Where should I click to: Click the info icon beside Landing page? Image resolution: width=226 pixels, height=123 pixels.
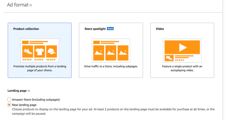tap(29, 91)
